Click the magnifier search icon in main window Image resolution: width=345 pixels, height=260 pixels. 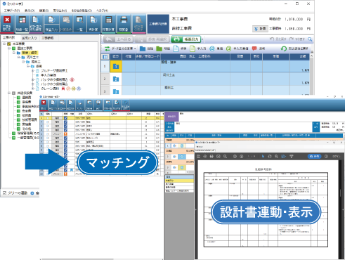310,39
